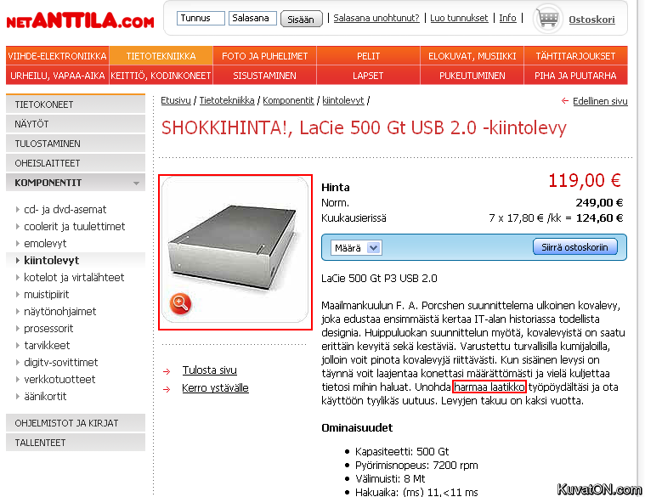Click the Siirrä ostoskoriin button
This screenshot has width=645, height=497.
coord(575,247)
